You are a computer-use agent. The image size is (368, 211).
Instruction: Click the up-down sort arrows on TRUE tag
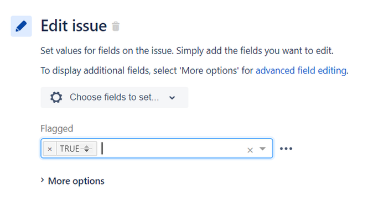tap(86, 149)
